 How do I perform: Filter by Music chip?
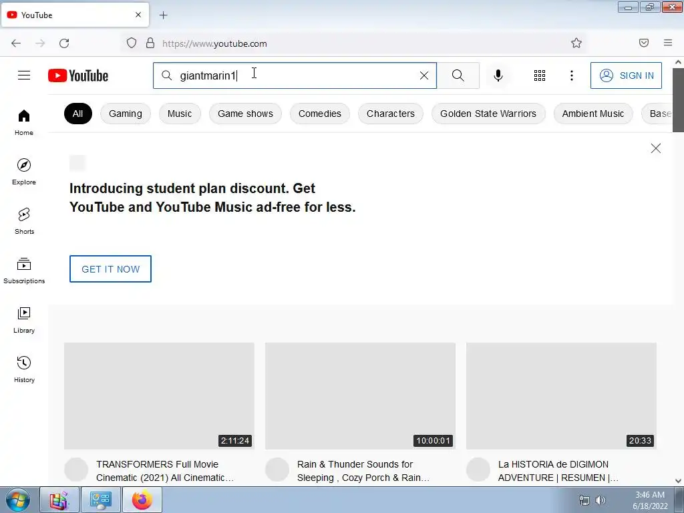(x=179, y=114)
